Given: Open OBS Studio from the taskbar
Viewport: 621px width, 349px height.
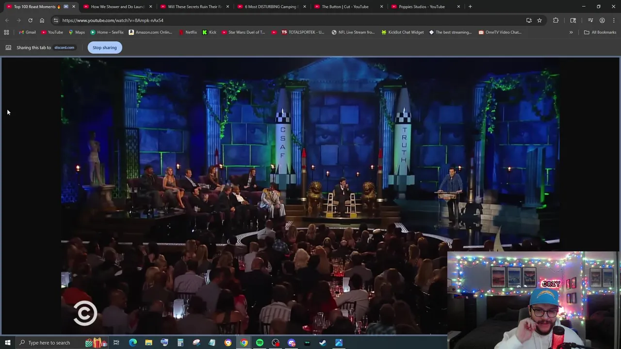Looking at the screenshot, I should [x=276, y=343].
